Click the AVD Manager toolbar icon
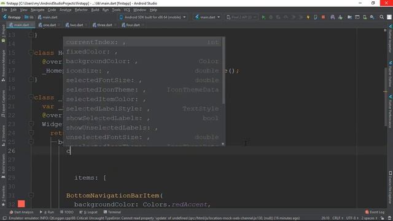Viewport: 393px width, 221px height. pos(365,17)
